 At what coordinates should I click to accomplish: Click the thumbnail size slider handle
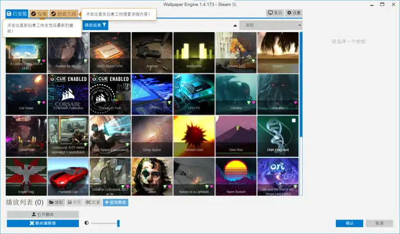tap(118, 223)
